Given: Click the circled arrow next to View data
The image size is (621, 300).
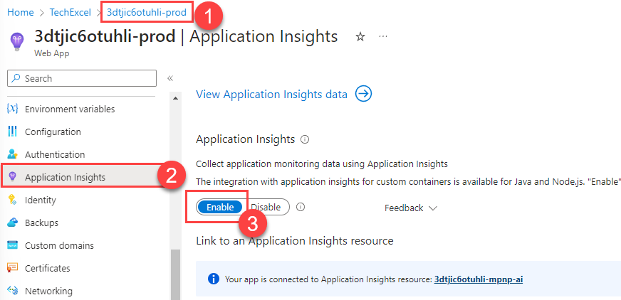Looking at the screenshot, I should pos(363,94).
